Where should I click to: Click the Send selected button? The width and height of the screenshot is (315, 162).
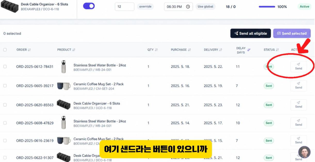click(x=292, y=33)
